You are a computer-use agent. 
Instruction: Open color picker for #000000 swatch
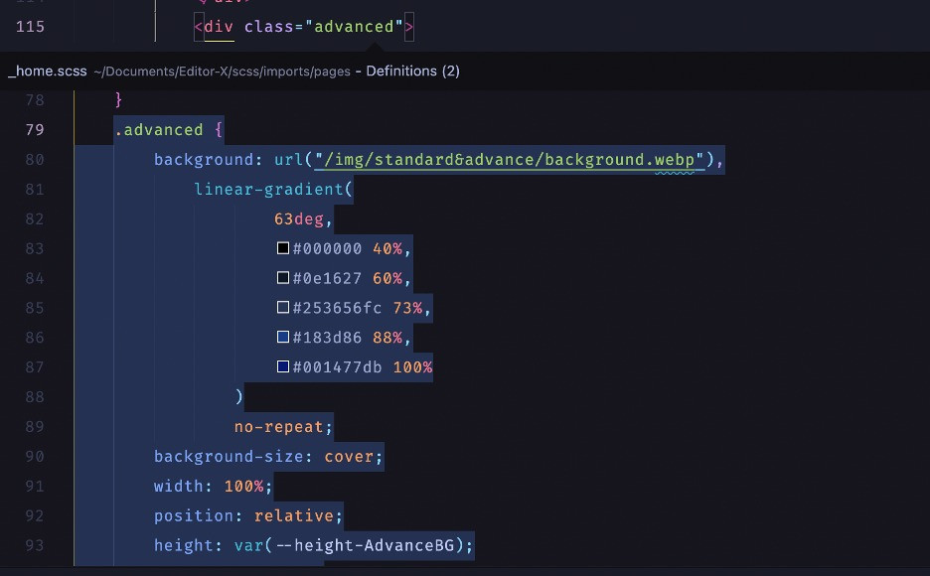pyautogui.click(x=283, y=248)
